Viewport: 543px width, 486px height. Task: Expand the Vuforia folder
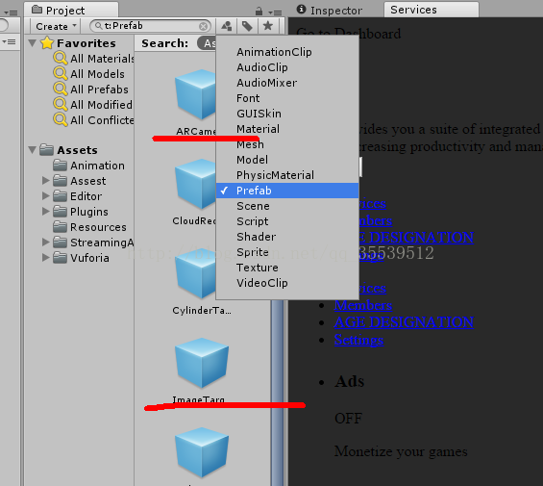click(x=45, y=257)
